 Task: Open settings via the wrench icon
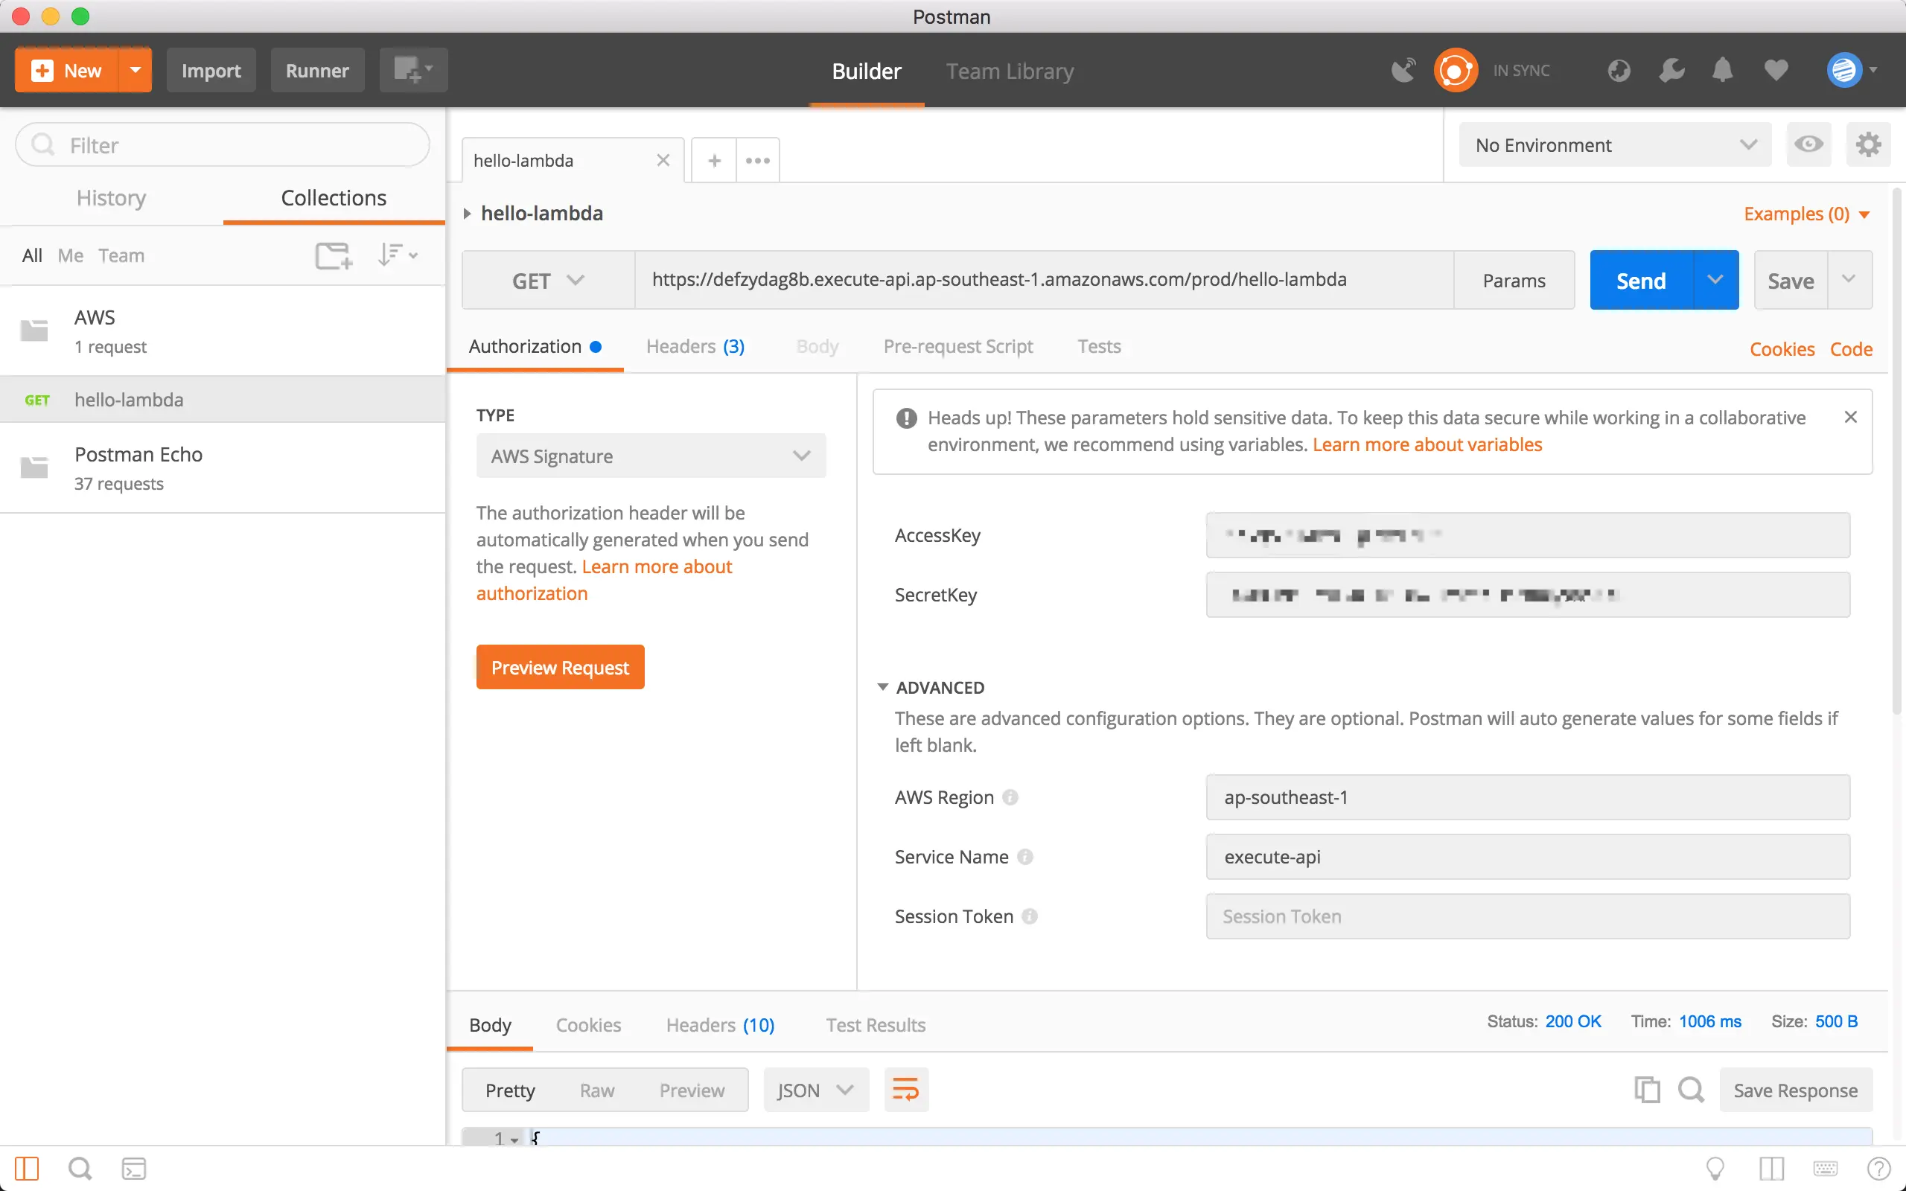[x=1671, y=71]
